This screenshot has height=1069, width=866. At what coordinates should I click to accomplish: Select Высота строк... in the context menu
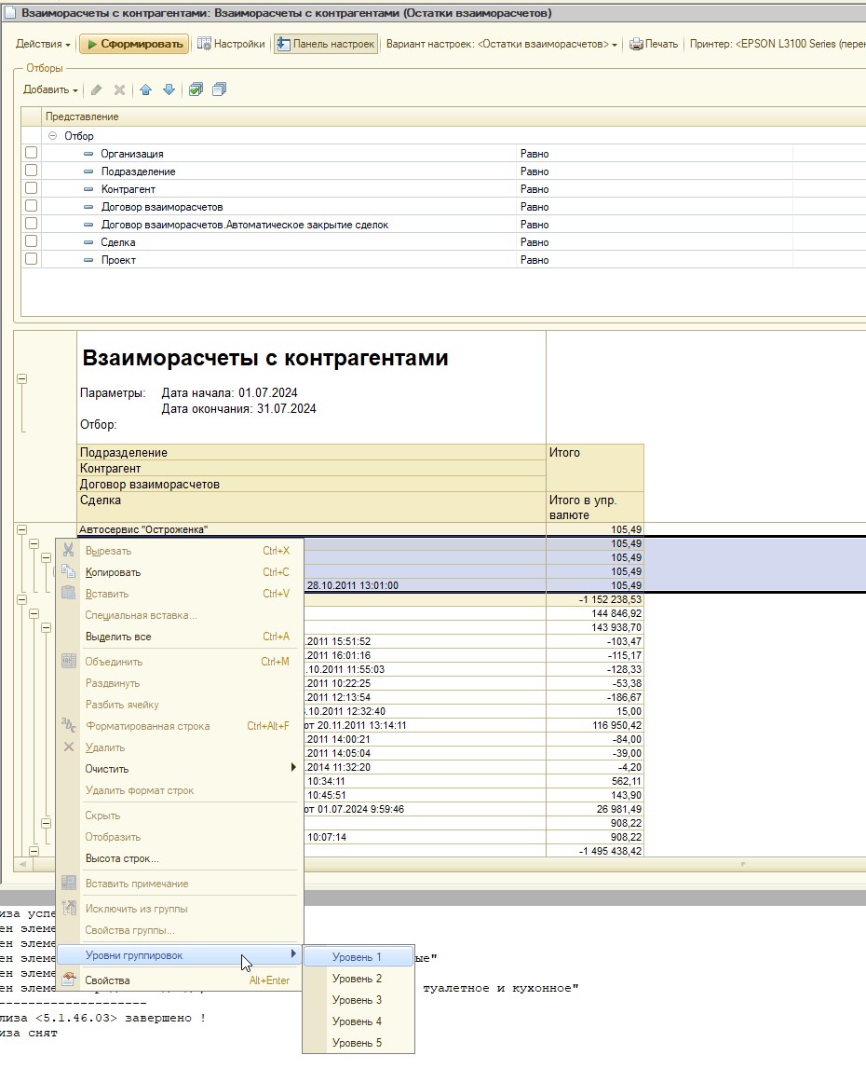pos(179,858)
